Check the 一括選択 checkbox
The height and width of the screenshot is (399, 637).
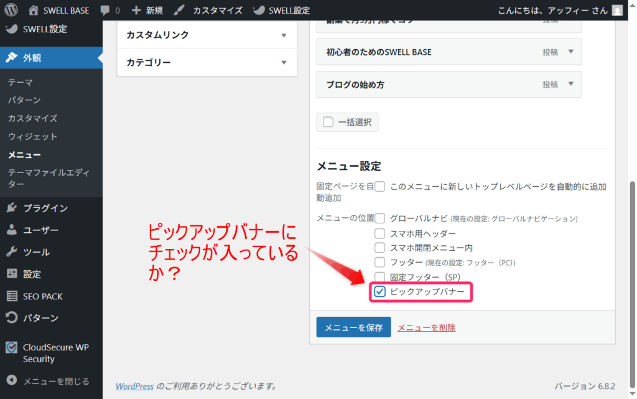pos(328,122)
